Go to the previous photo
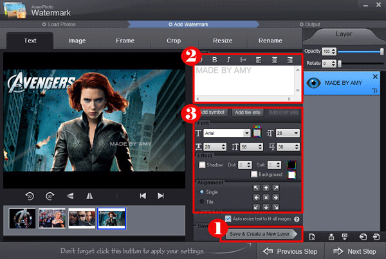The width and height of the screenshot is (386, 259). 143,196
